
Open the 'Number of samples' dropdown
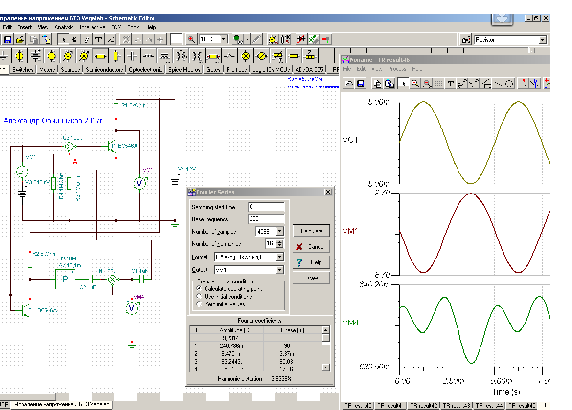[x=279, y=232]
